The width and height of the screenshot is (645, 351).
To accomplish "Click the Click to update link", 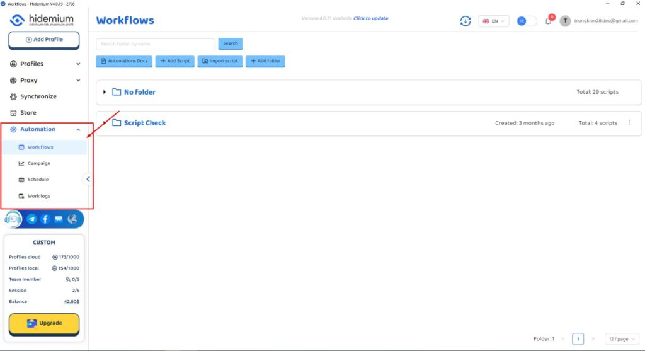I will [x=370, y=18].
